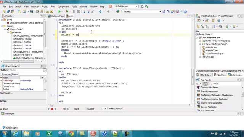Click the red record dot below the editor
The height and width of the screenshot is (137, 244).
[52, 109]
